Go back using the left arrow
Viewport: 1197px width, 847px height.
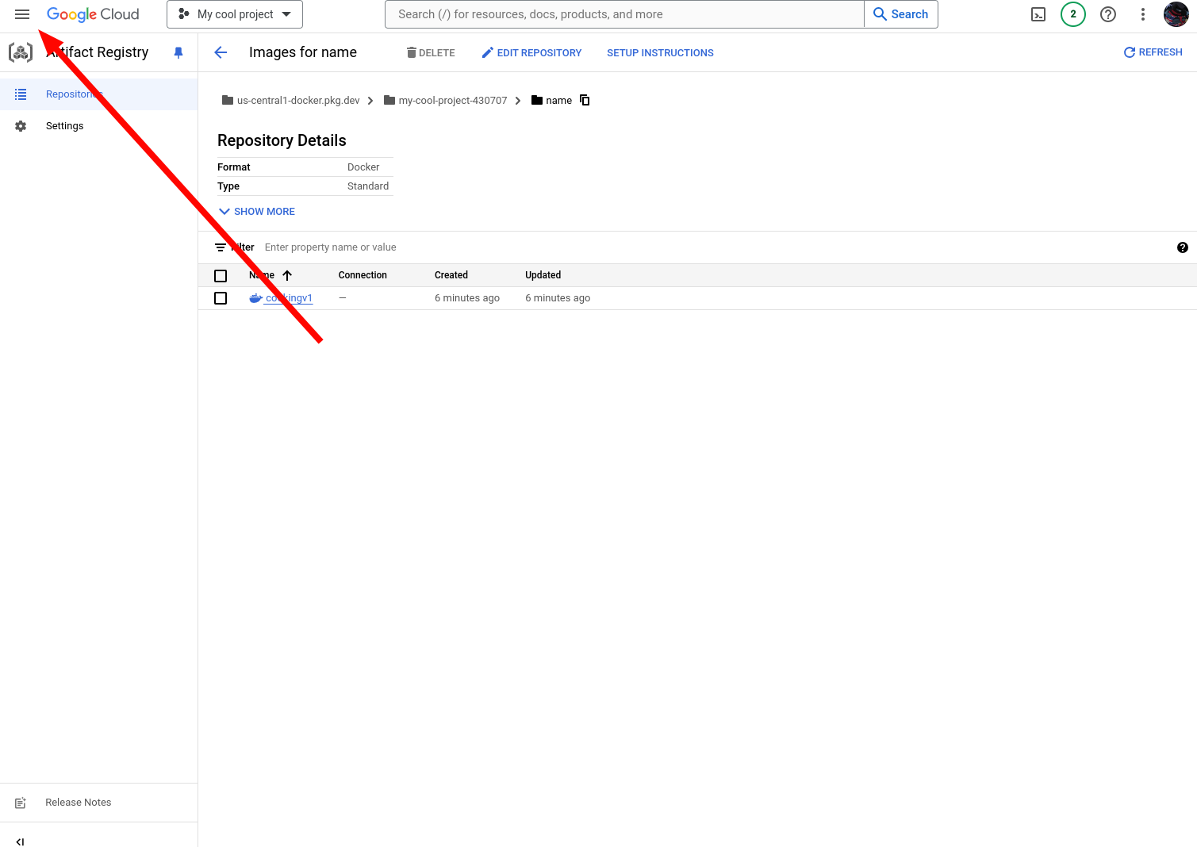[x=221, y=52]
